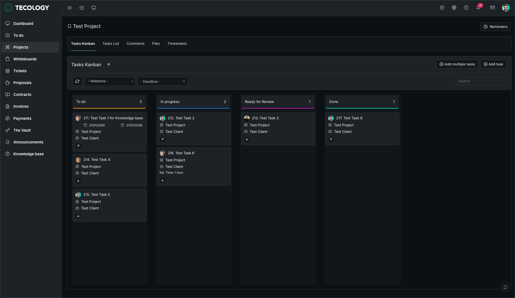Open the notifications bell

pyautogui.click(x=478, y=8)
